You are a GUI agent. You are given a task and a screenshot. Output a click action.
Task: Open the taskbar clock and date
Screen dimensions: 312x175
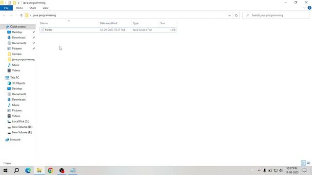(292, 171)
